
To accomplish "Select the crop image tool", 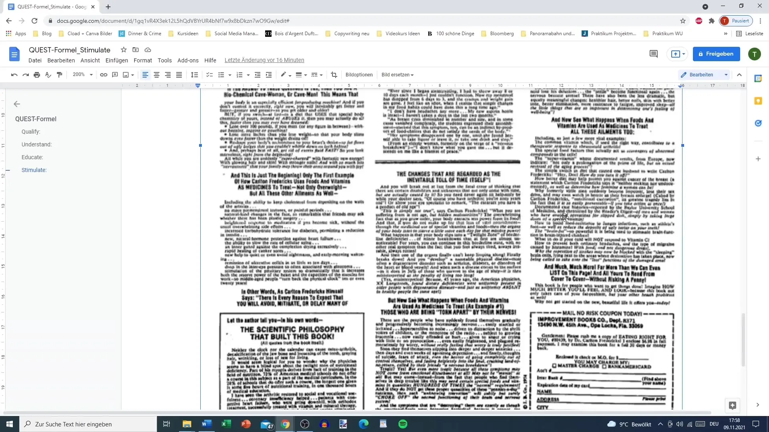I will [334, 75].
